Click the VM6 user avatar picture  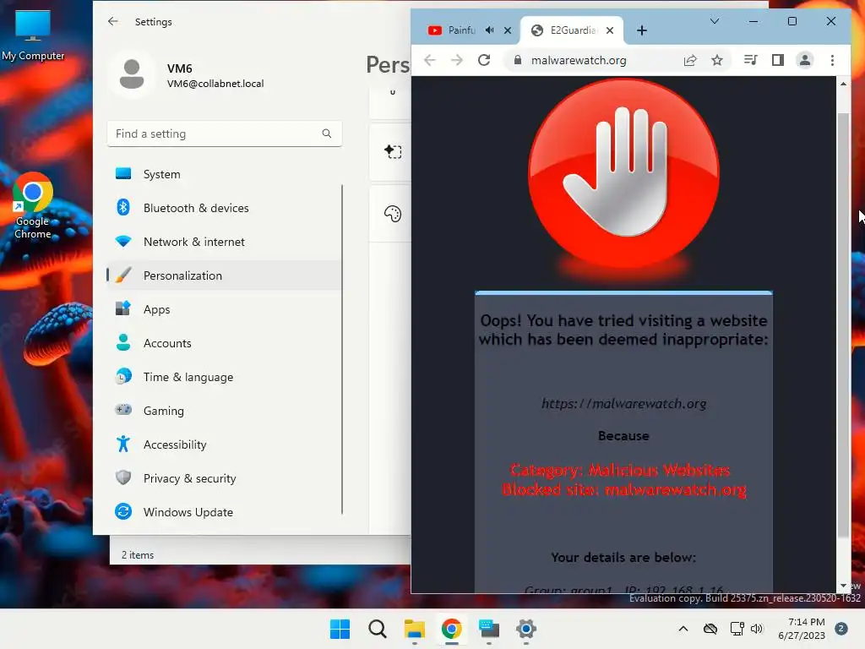(132, 74)
